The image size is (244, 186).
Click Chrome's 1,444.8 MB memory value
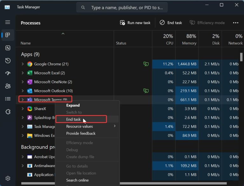187,64
